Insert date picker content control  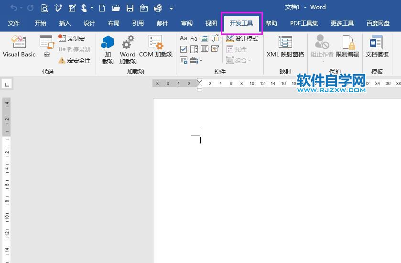[215, 49]
